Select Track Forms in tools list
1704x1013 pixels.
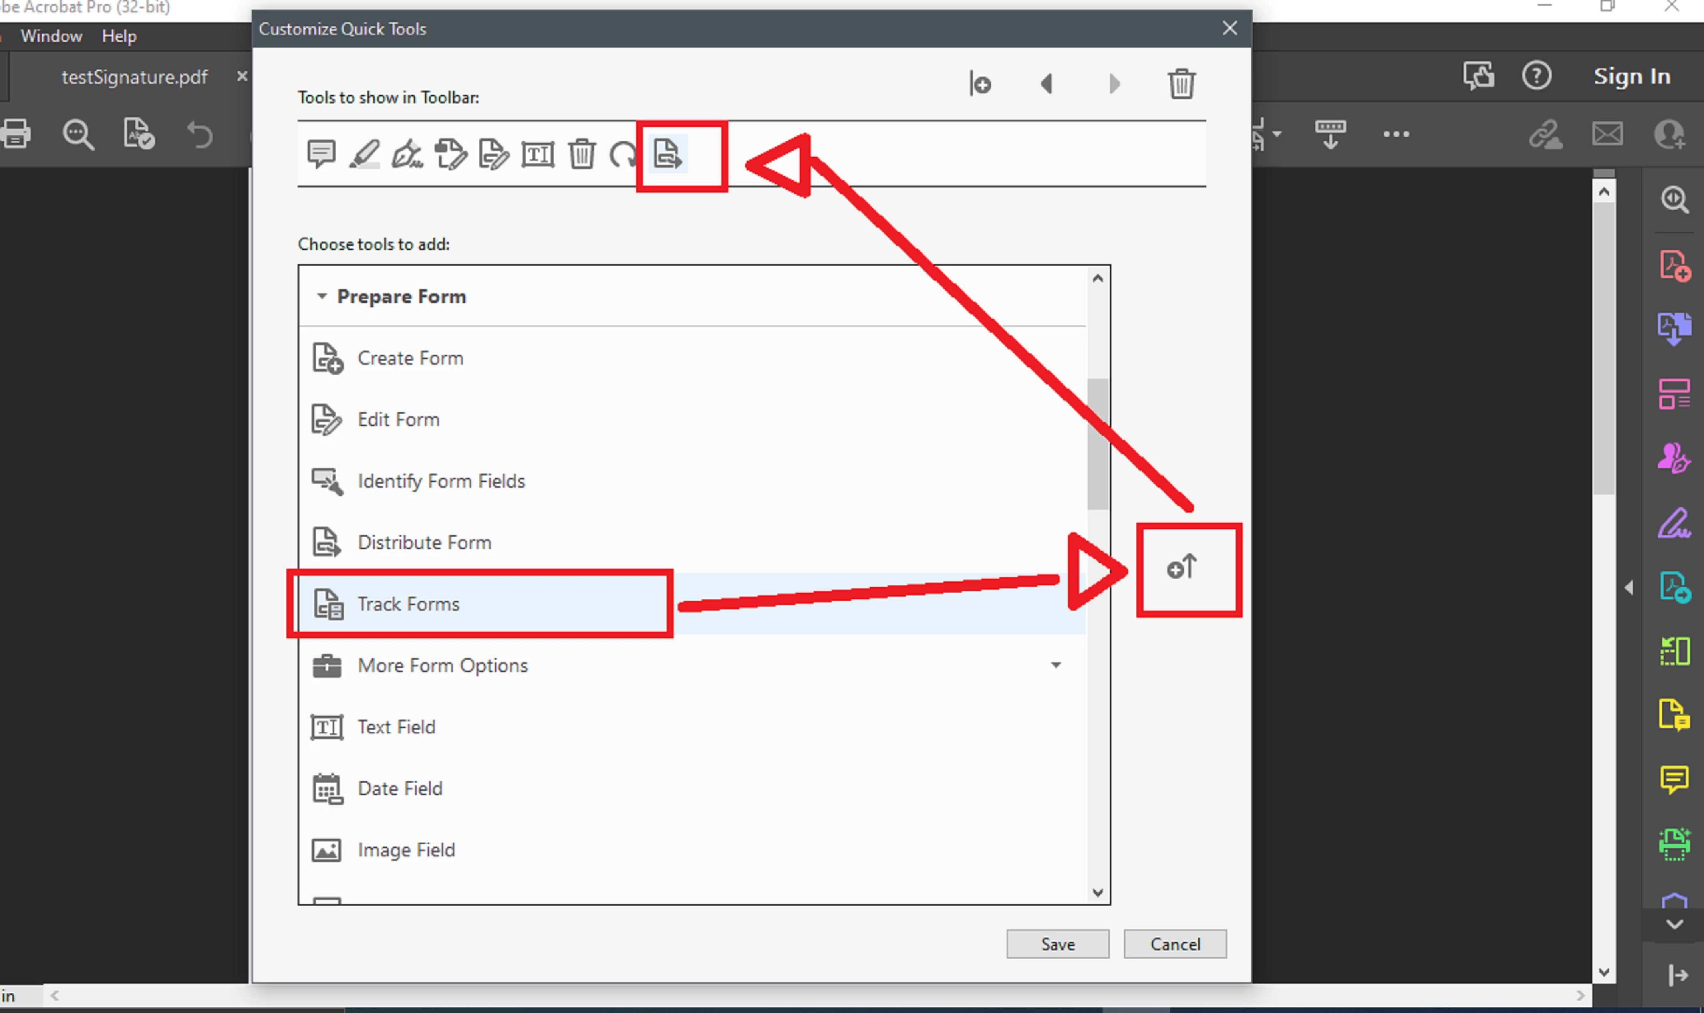coord(408,604)
